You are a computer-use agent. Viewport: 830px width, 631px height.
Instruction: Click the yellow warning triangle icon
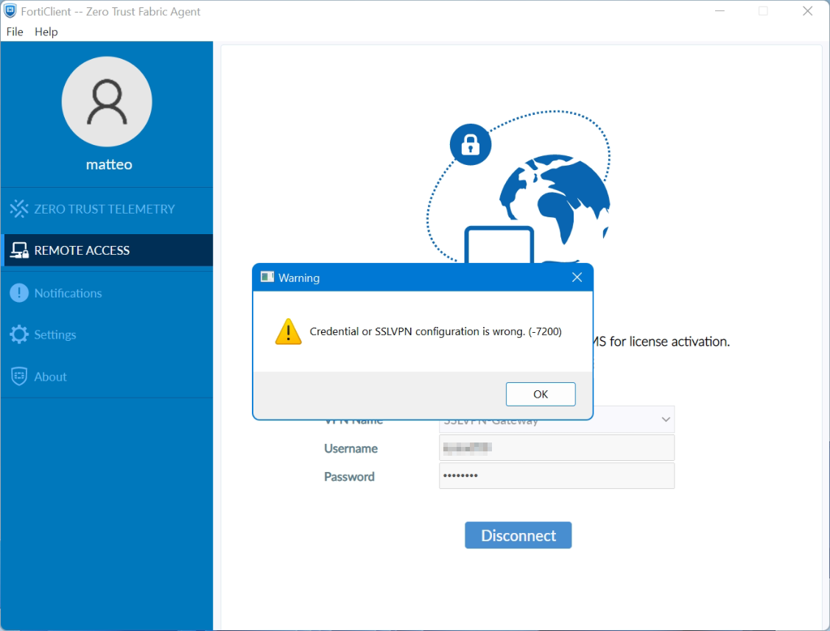coord(288,331)
